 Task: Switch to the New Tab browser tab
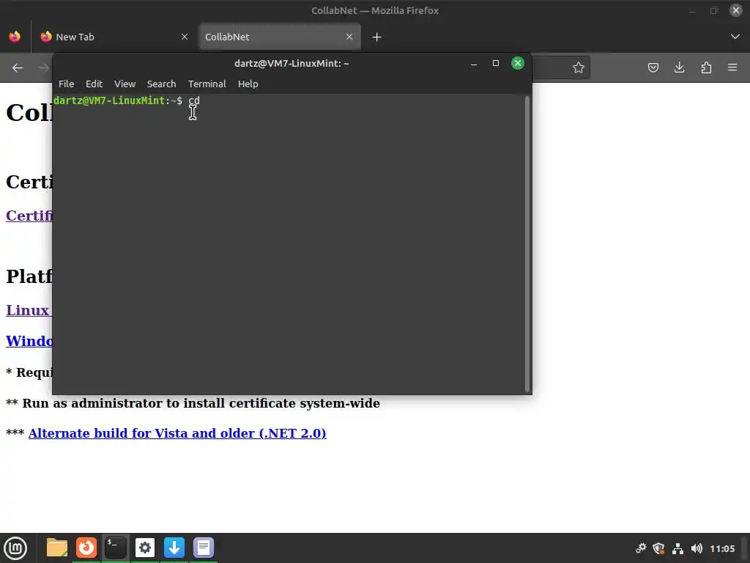[x=114, y=37]
